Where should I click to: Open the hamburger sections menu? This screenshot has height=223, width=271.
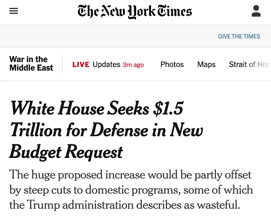point(13,11)
